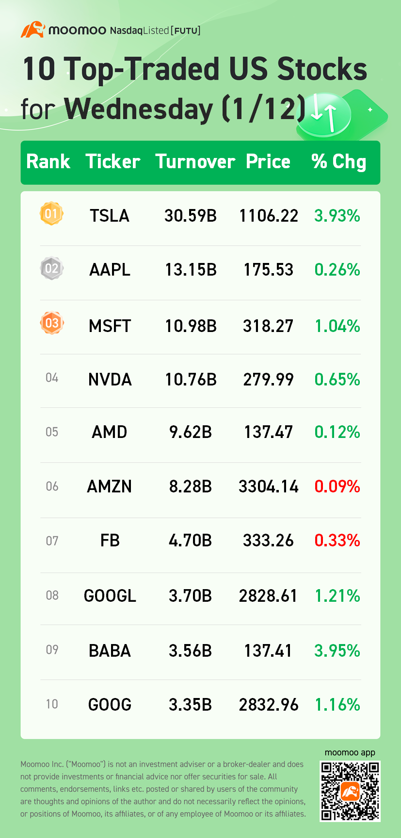This screenshot has height=838, width=401.
Task: Select the Turnover column header
Action: pyautogui.click(x=195, y=162)
